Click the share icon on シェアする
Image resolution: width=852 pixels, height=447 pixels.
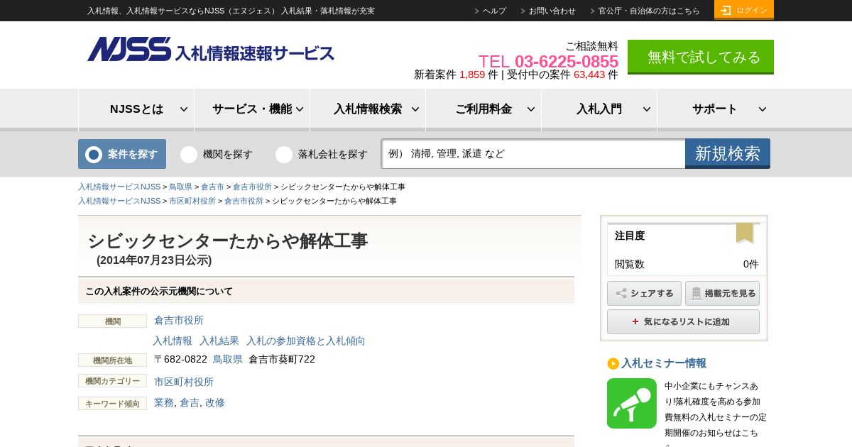coord(621,293)
